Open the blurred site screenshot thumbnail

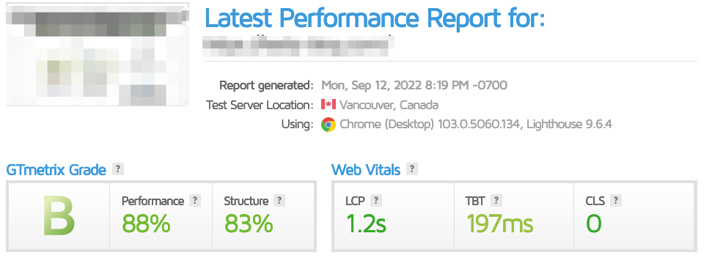(x=98, y=54)
